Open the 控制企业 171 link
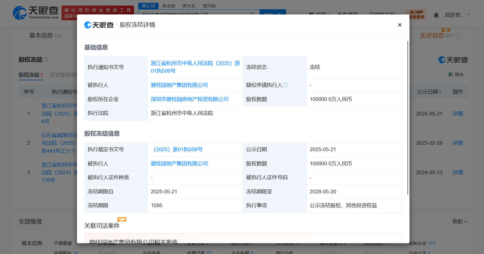Image resolution: width=484 pixels, height=254 pixels. click(x=422, y=243)
